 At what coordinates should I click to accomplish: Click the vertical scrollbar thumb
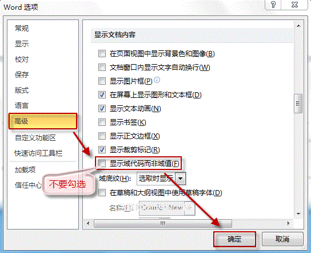(x=298, y=104)
